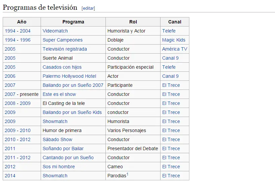Open the Soñando por Bailar link
The height and width of the screenshot is (182, 275).
(63, 148)
